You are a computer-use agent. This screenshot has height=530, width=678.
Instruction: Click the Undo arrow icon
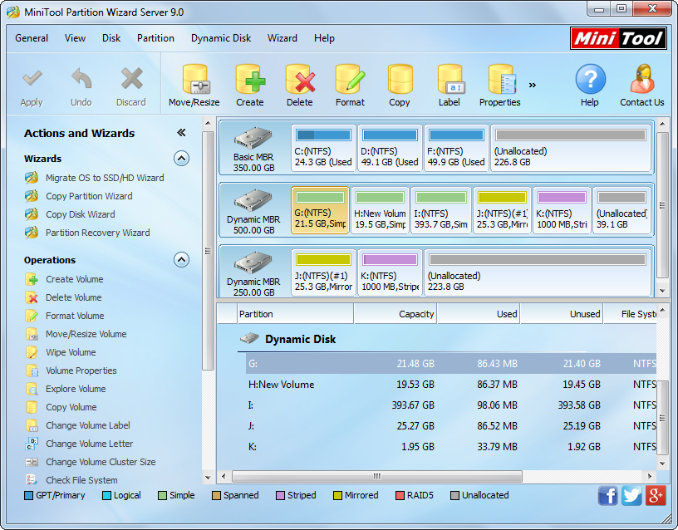coord(81,79)
